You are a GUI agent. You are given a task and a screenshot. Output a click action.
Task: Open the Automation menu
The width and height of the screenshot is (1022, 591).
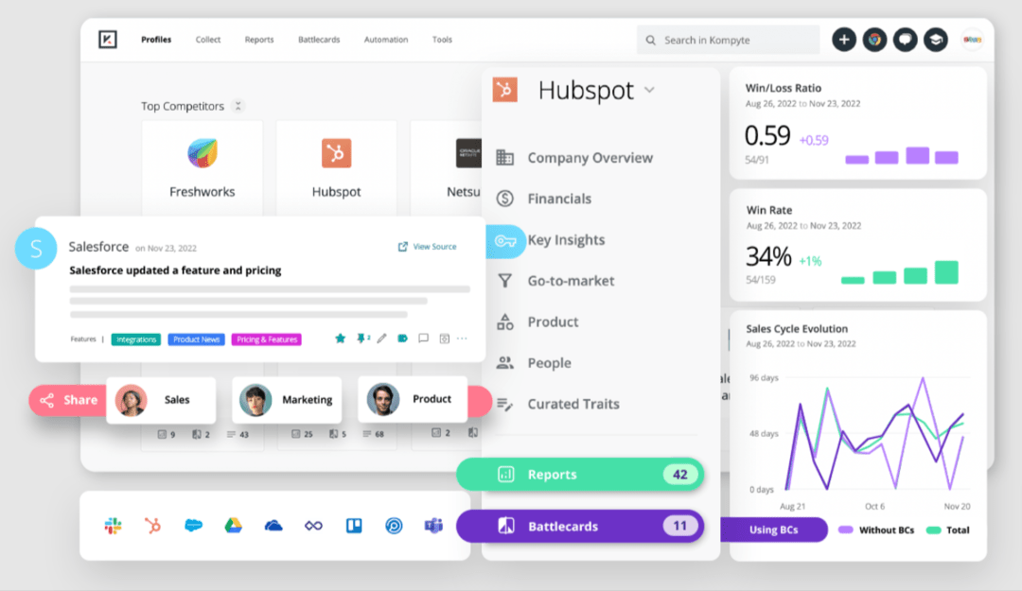pyautogui.click(x=386, y=40)
